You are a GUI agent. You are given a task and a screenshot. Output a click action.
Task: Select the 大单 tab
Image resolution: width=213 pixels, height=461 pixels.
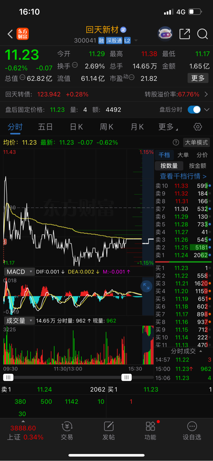(183, 155)
